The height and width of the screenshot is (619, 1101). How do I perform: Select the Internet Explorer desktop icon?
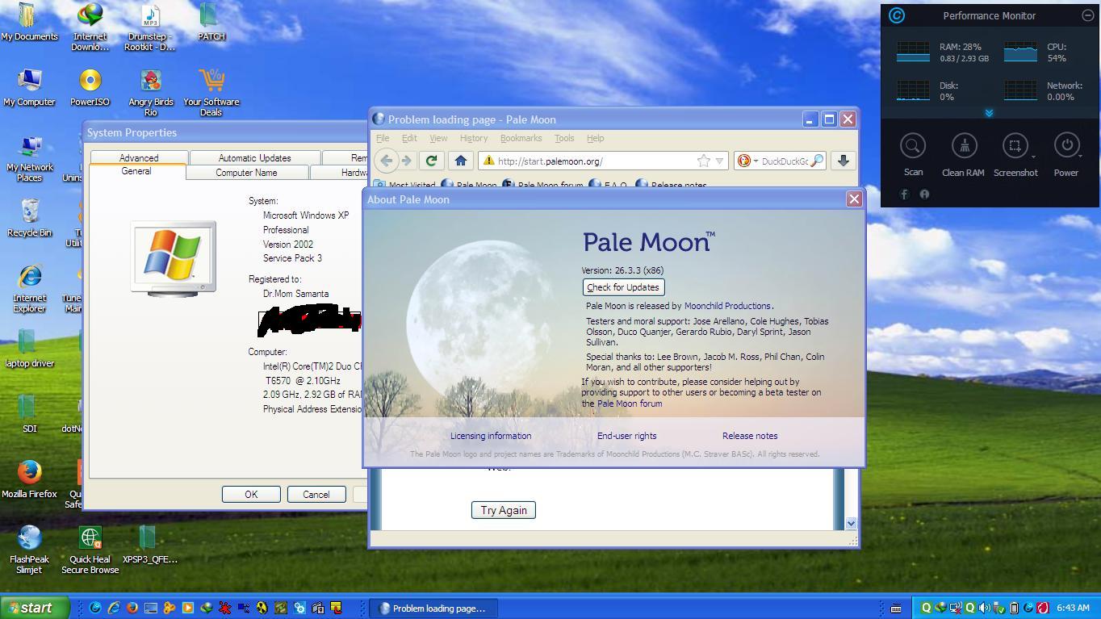pyautogui.click(x=30, y=288)
